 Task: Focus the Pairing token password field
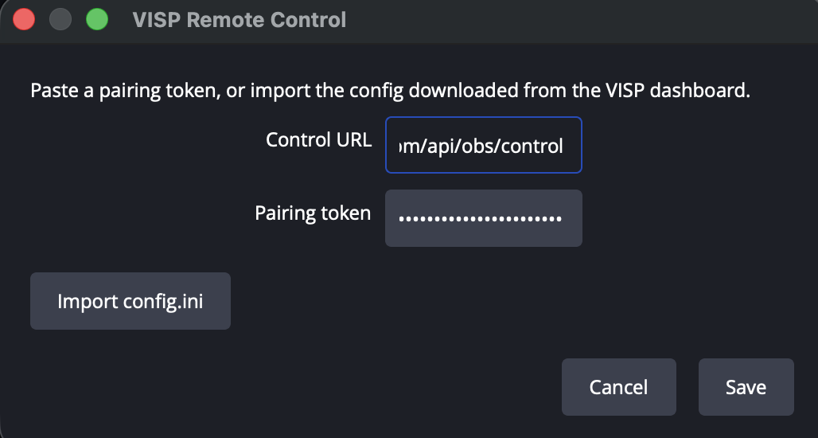[x=484, y=218]
